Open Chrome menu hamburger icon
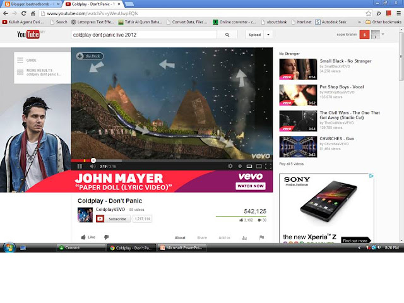The height and width of the screenshot is (303, 404). (x=398, y=13)
